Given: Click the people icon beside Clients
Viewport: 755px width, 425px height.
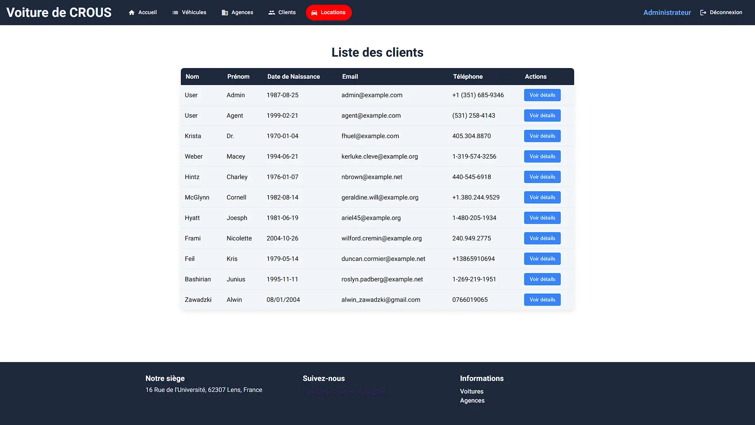Looking at the screenshot, I should coord(271,12).
